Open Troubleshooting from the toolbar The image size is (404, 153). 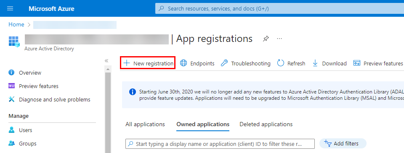(x=245, y=63)
